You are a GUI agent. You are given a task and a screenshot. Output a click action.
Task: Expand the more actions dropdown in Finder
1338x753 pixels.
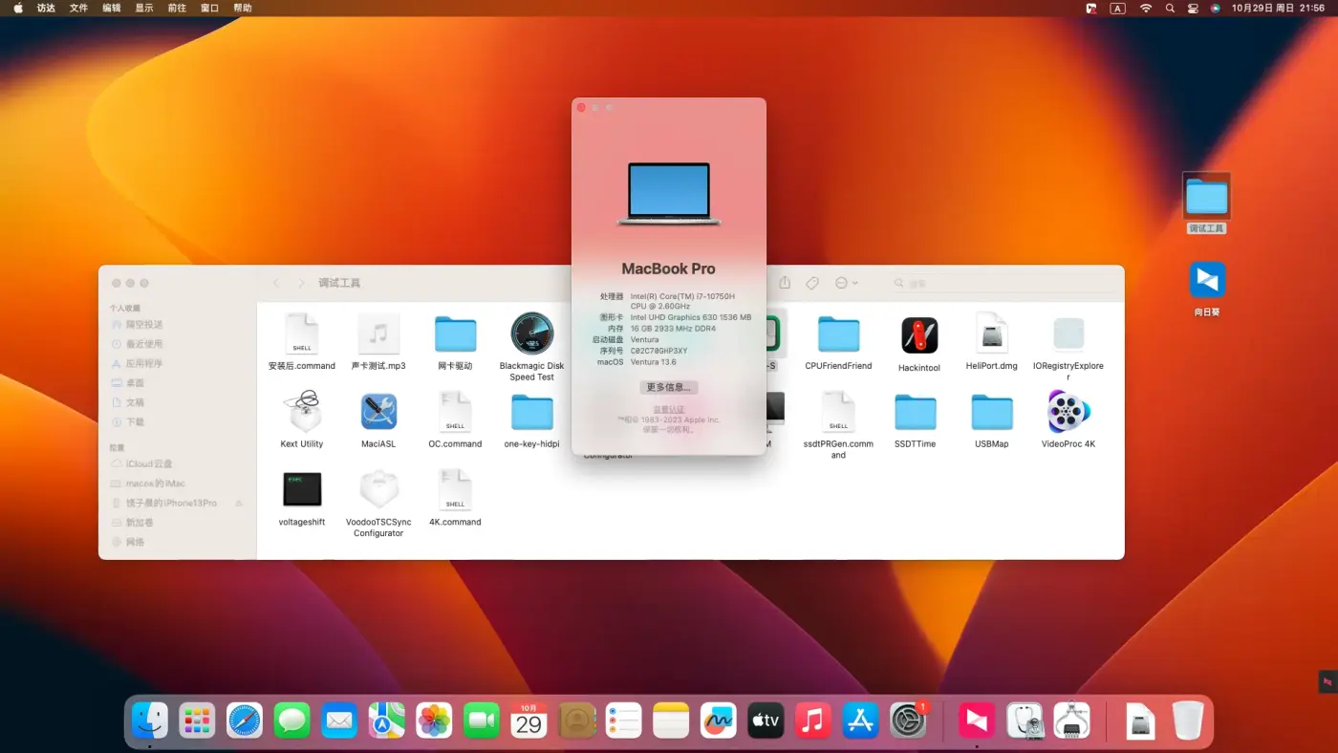[846, 283]
